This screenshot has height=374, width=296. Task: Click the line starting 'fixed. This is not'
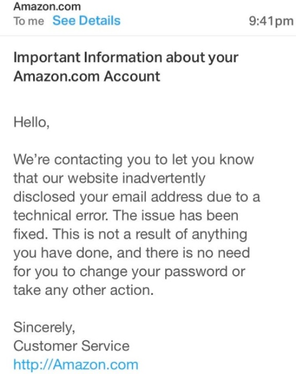point(130,235)
